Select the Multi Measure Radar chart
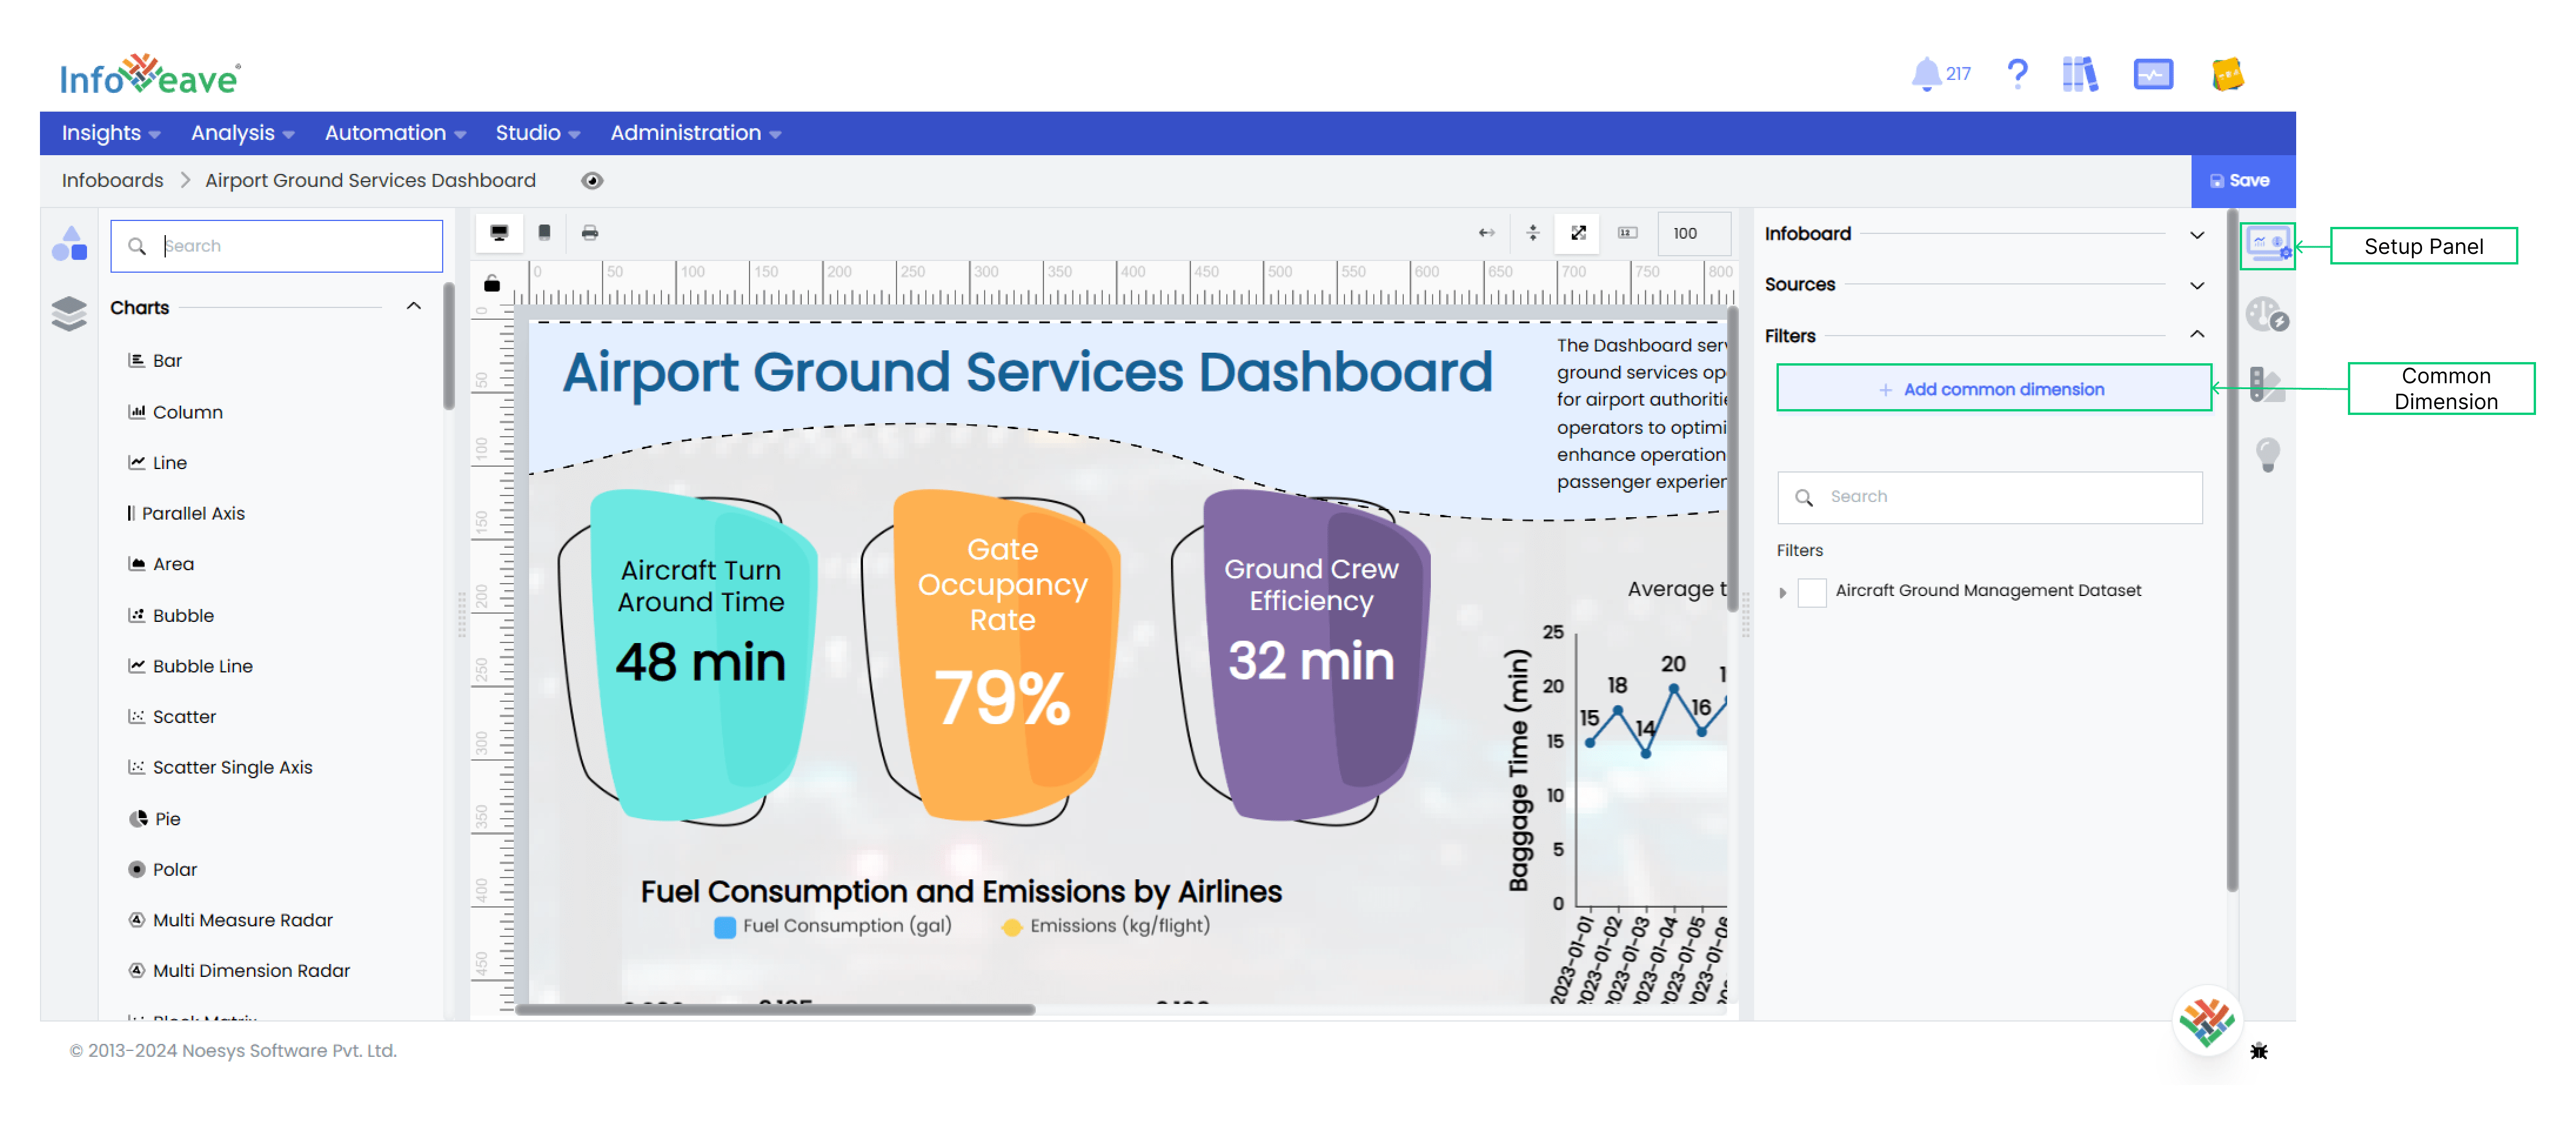 click(x=230, y=920)
